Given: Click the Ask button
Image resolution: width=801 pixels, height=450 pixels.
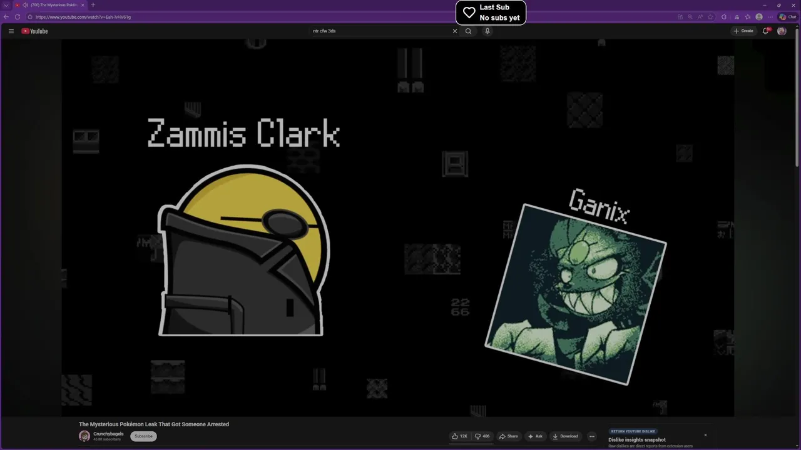Looking at the screenshot, I should pos(535,436).
